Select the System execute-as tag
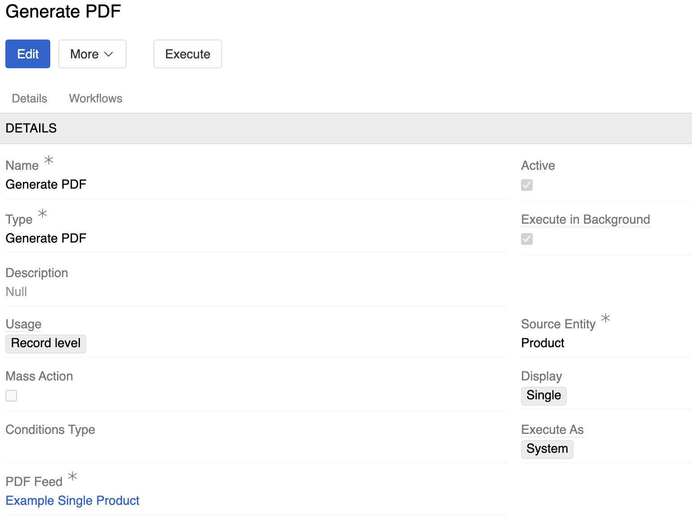The height and width of the screenshot is (521, 692). pos(547,449)
